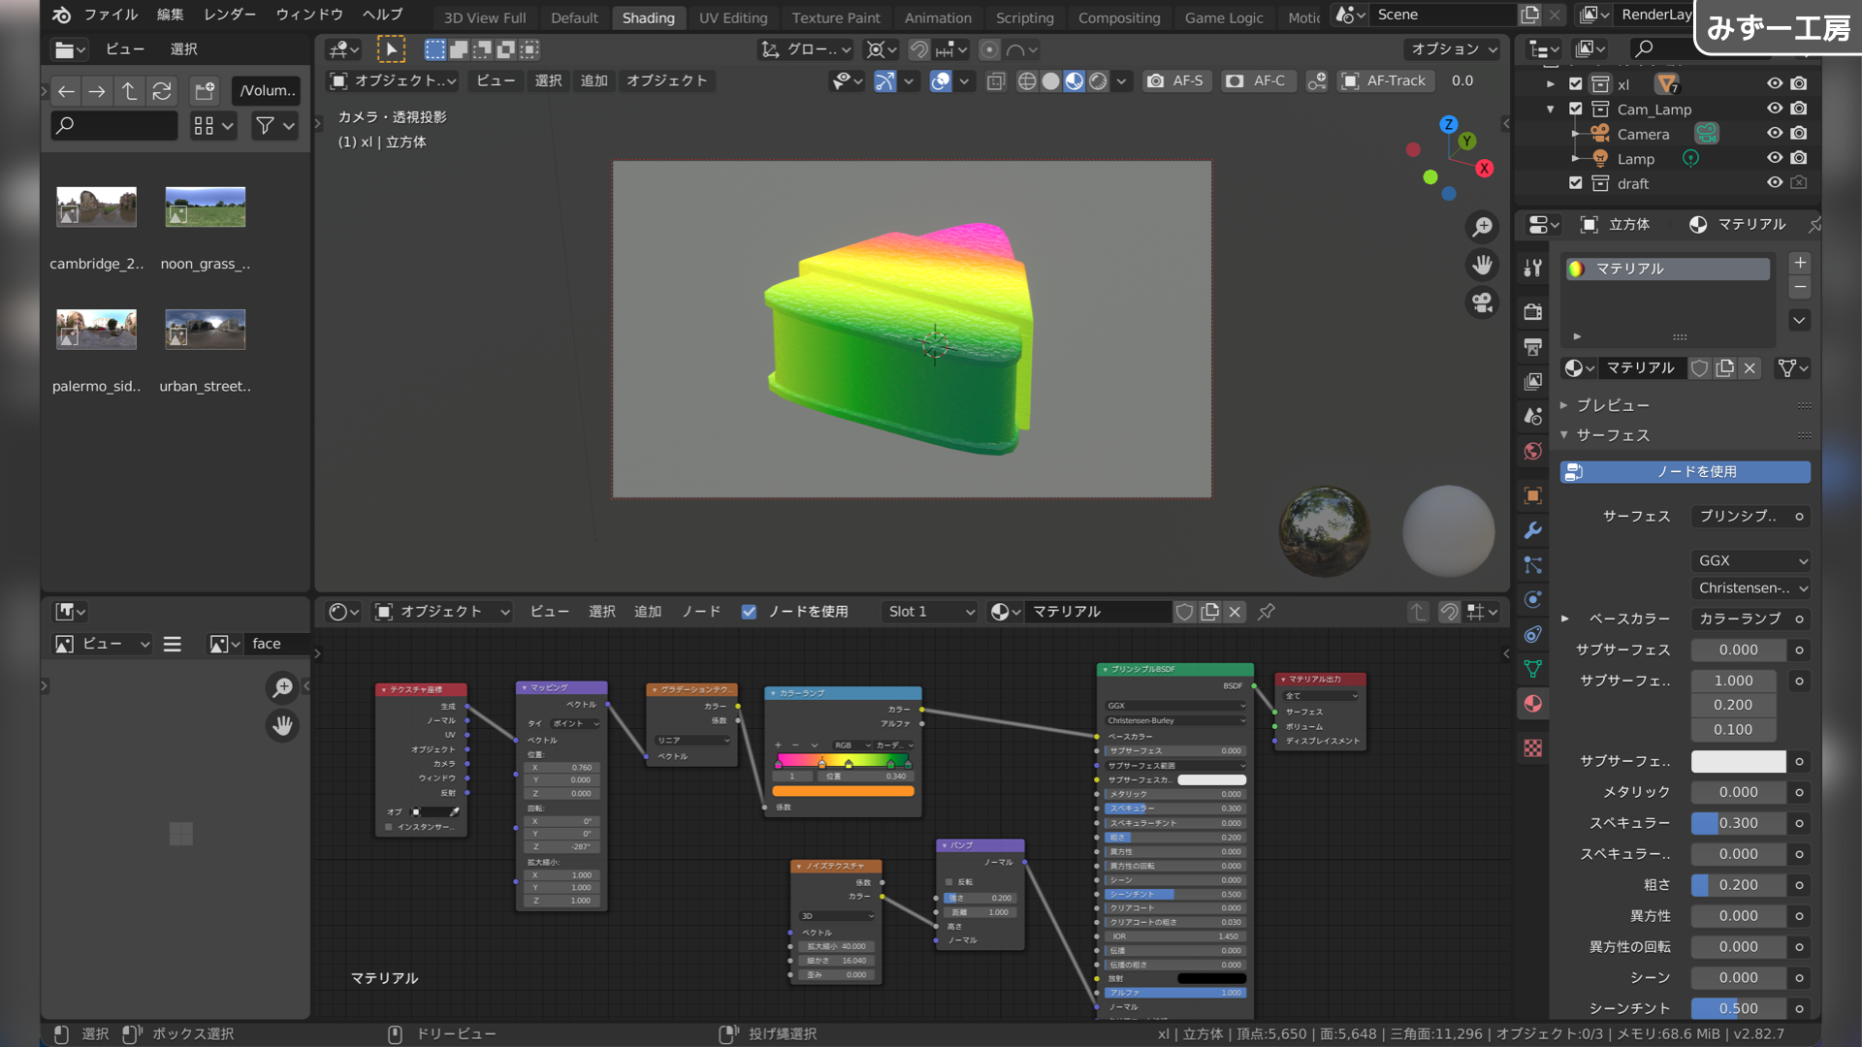Viewport: 1862px width, 1047px height.
Task: Uncheck the draft collection checkbox
Action: click(1576, 182)
